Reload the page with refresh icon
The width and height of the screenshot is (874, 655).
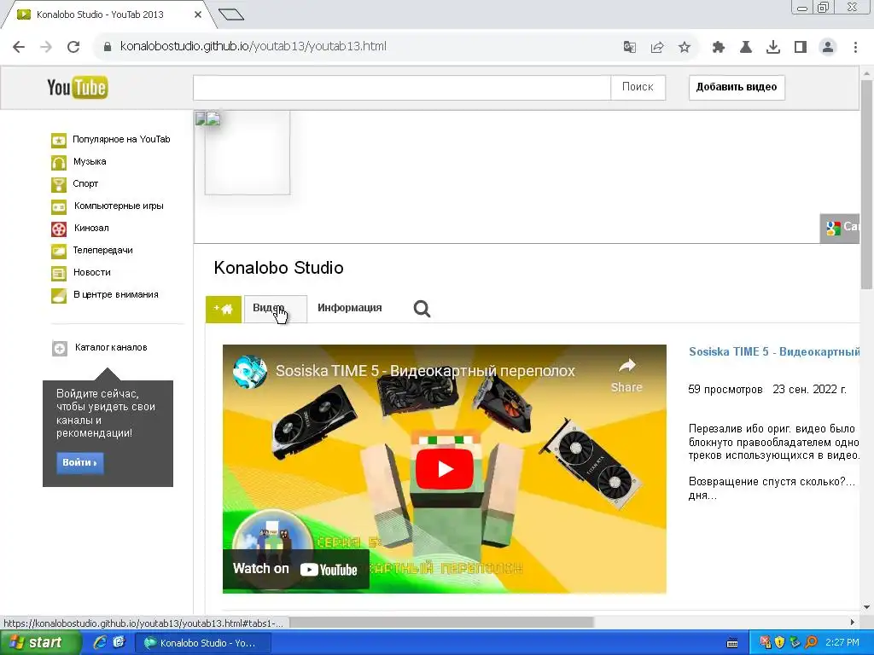point(73,47)
